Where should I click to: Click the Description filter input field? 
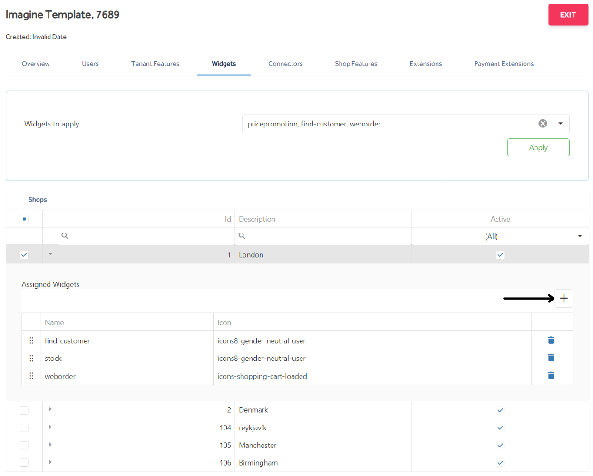[x=323, y=236]
